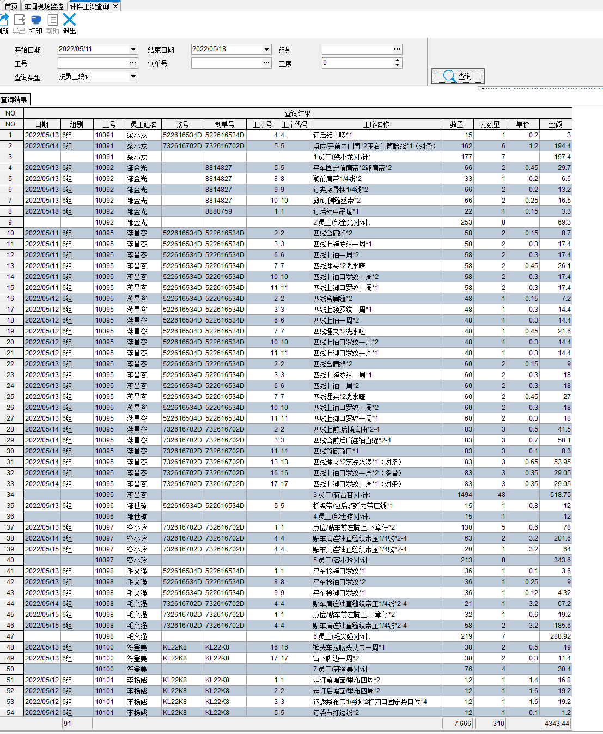Image resolution: width=603 pixels, height=734 pixels.
Task: Click the '310' bundle total footer cell
Action: [x=490, y=724]
